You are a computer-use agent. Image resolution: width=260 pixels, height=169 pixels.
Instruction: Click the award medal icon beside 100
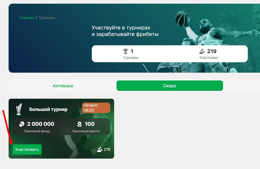(x=80, y=124)
